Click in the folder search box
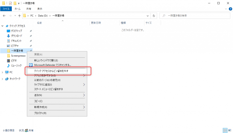Screen dimensions: 233x133 tap(194, 16)
